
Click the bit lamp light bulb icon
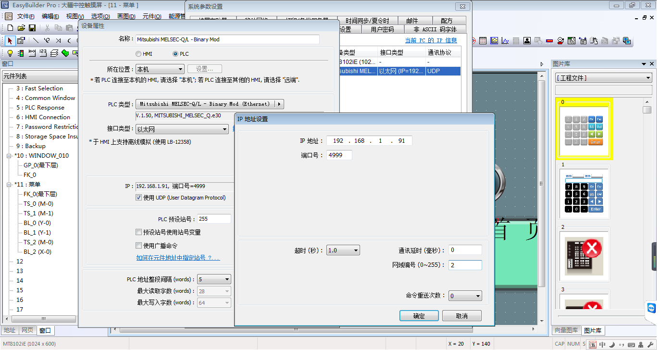coord(10,53)
